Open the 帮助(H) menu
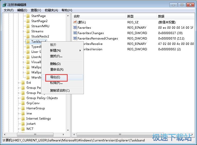 tap(67, 10)
